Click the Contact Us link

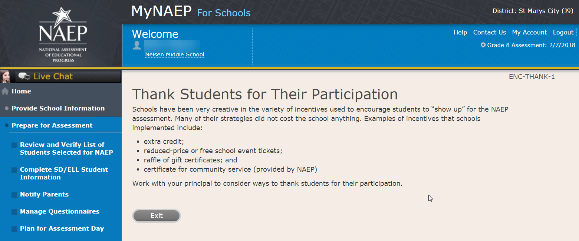click(489, 33)
